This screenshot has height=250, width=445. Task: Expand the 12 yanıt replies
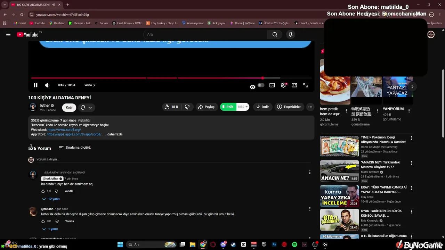click(51, 199)
